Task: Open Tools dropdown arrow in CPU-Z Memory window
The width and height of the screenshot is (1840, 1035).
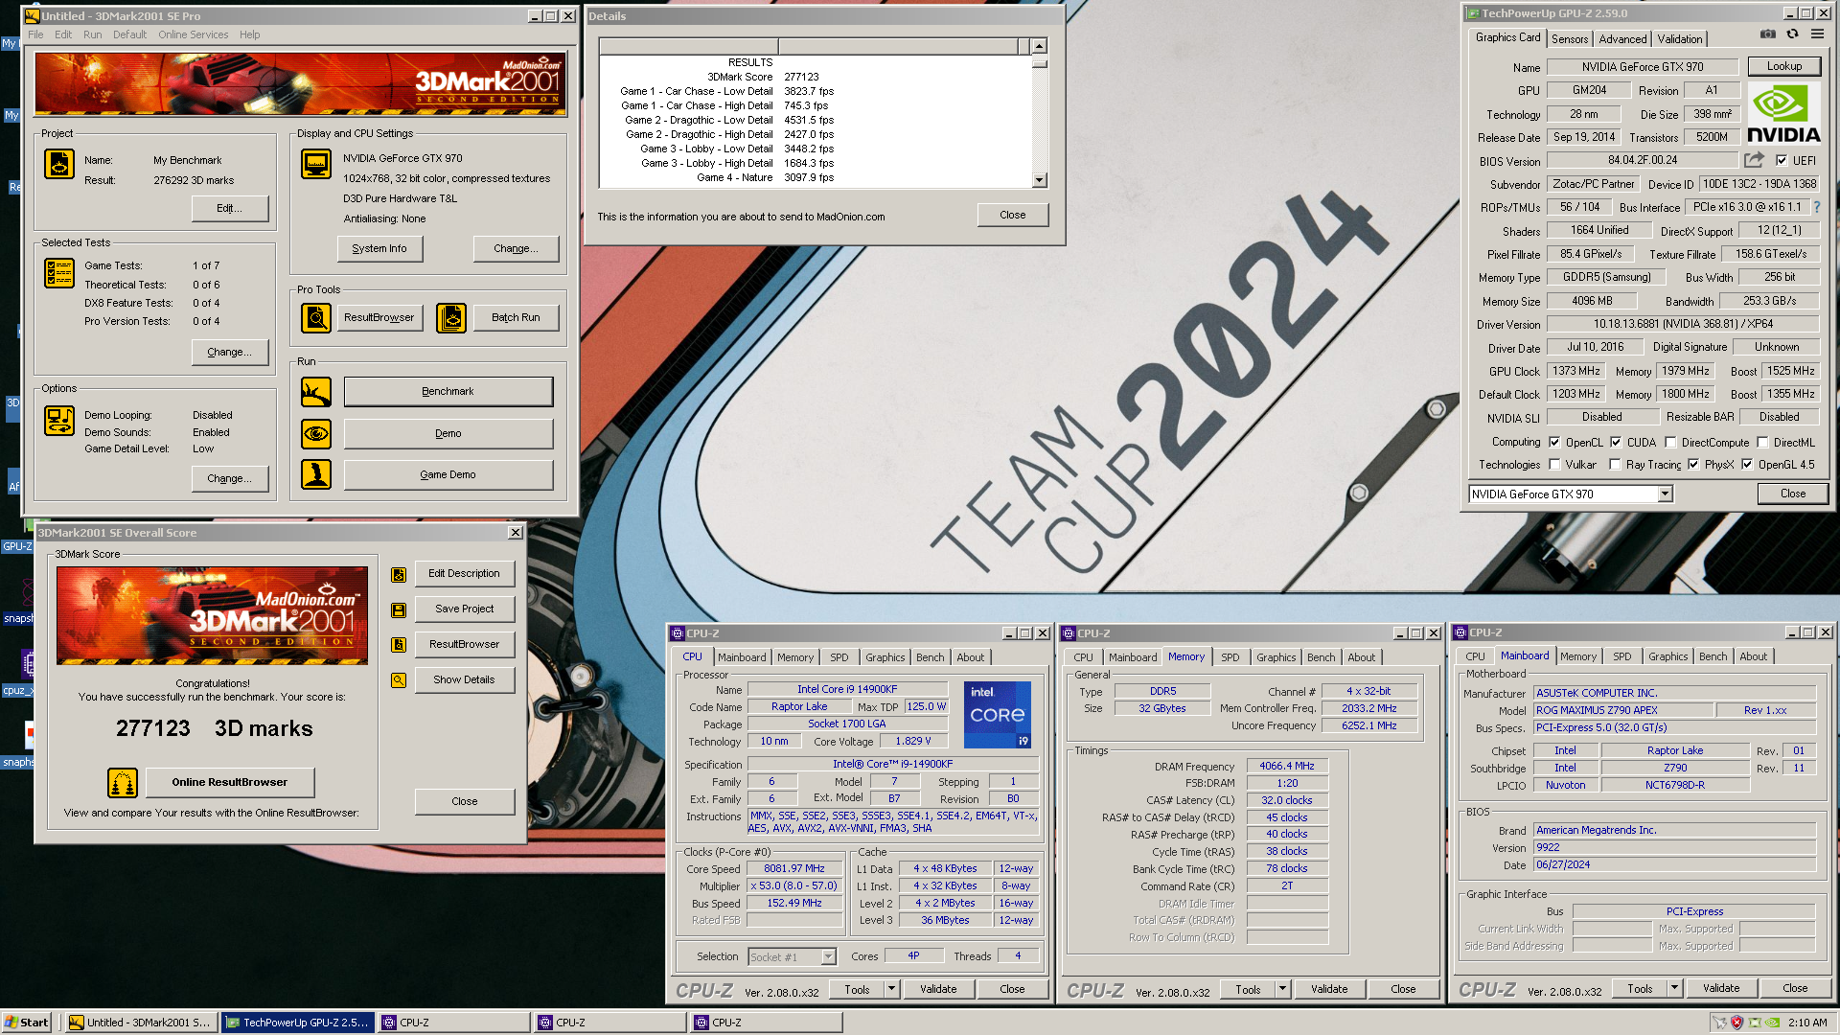Action: point(1282,989)
